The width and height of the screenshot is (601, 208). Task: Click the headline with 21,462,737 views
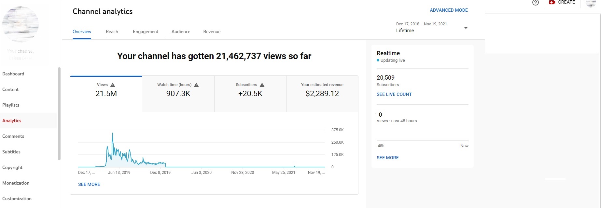(214, 56)
